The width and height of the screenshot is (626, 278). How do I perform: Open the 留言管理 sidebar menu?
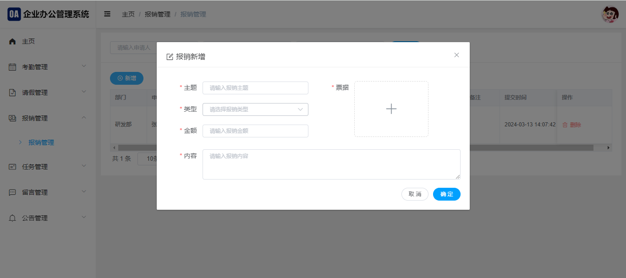pyautogui.click(x=48, y=193)
